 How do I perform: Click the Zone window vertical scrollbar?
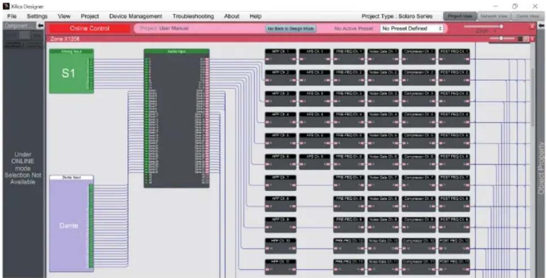[533, 97]
